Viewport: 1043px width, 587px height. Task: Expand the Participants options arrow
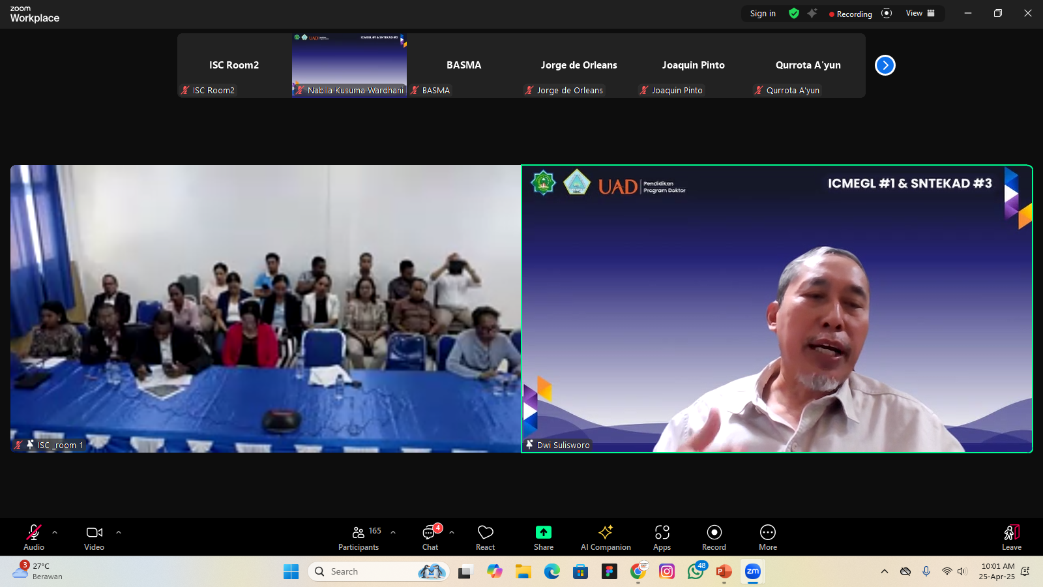click(393, 532)
